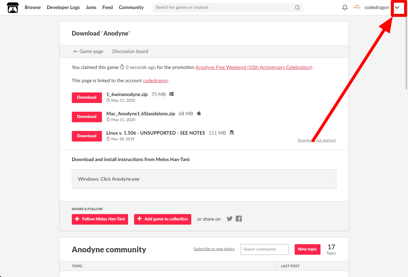The height and width of the screenshot is (277, 408).
Task: Click Download not starting link
Action: tap(317, 140)
